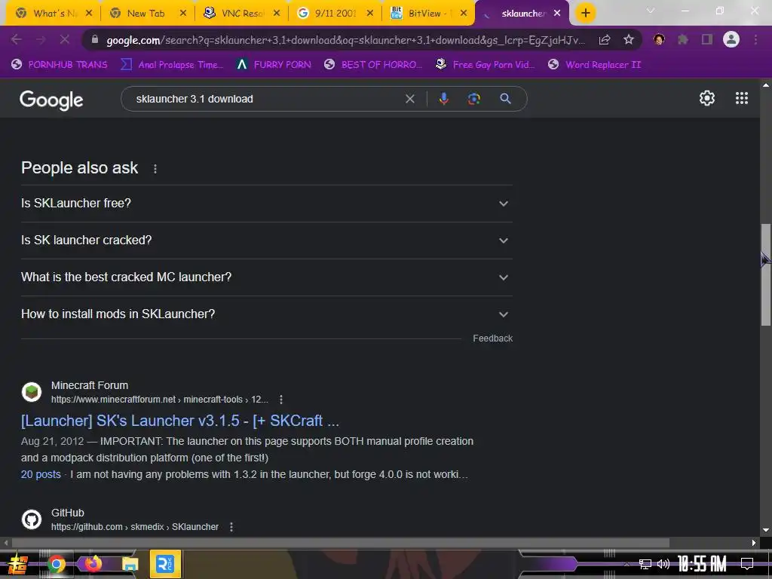This screenshot has height=579, width=772.
Task: Open the Word Replacer II bookmark
Action: [x=594, y=65]
